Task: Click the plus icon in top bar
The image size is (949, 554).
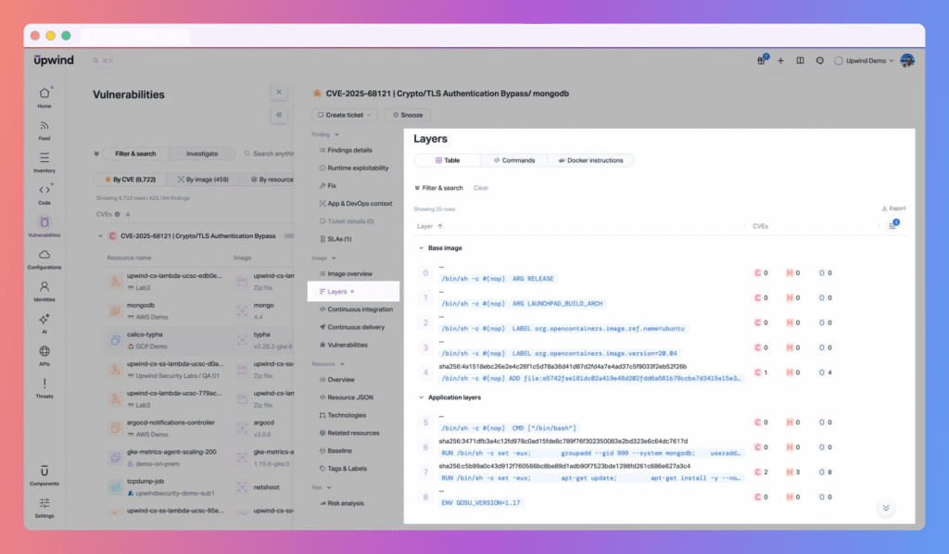Action: coord(780,60)
